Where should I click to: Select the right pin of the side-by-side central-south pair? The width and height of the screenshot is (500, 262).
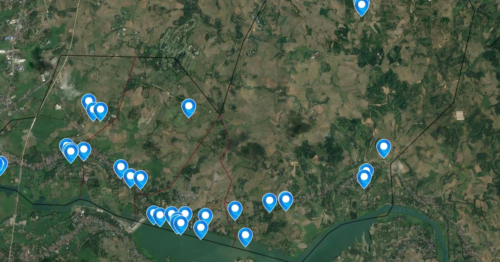(x=285, y=201)
